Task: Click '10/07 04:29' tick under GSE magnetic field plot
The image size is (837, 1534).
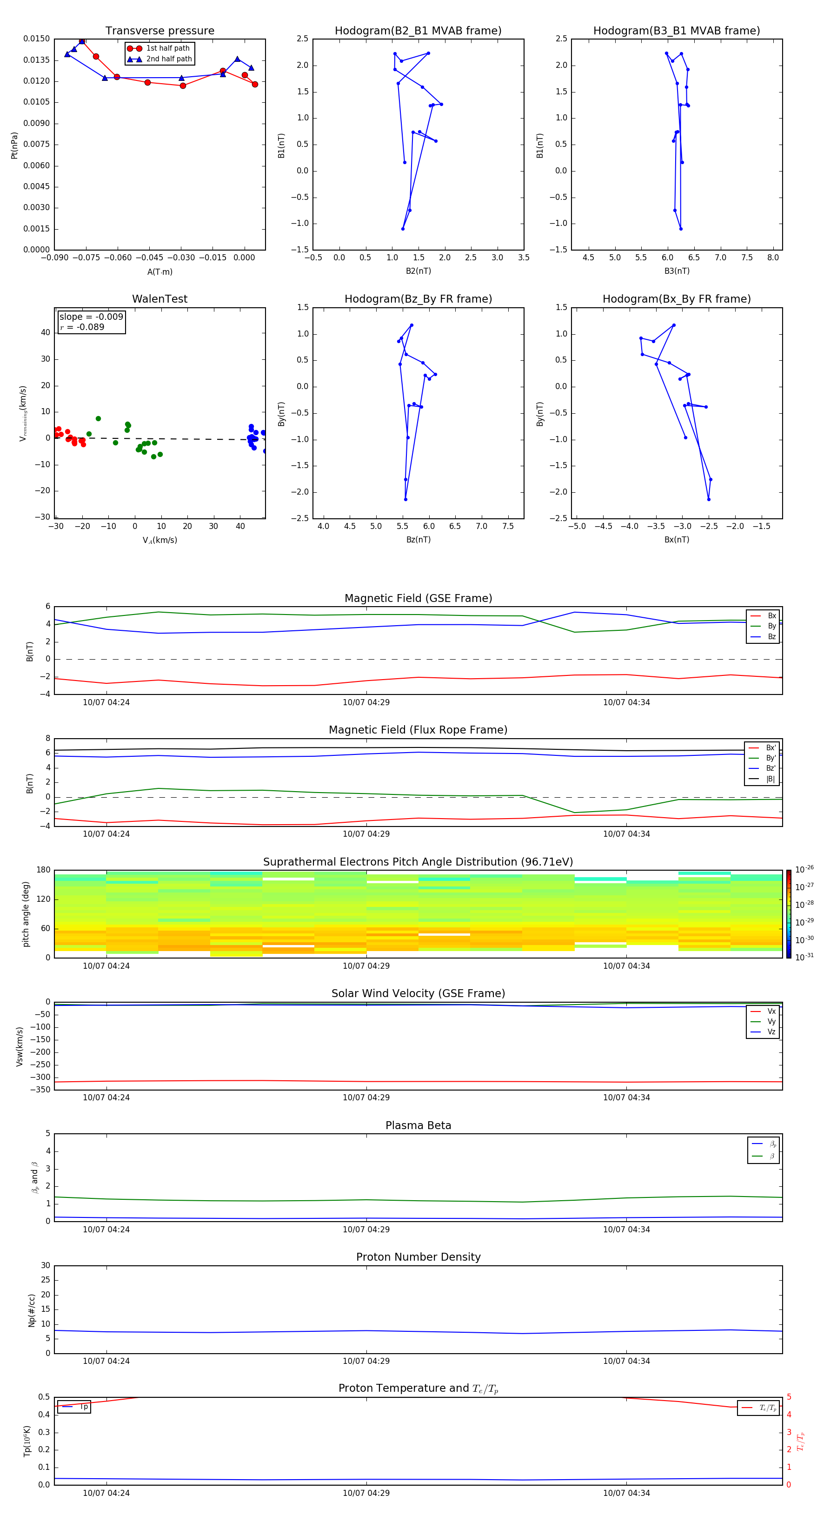Action: 366,703
